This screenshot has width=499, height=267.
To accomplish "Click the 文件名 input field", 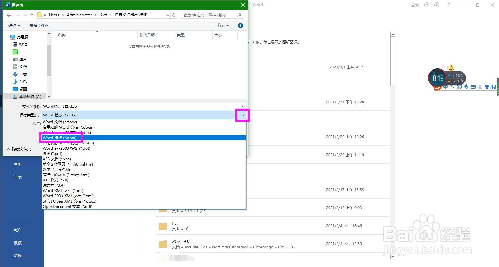I will (144, 106).
